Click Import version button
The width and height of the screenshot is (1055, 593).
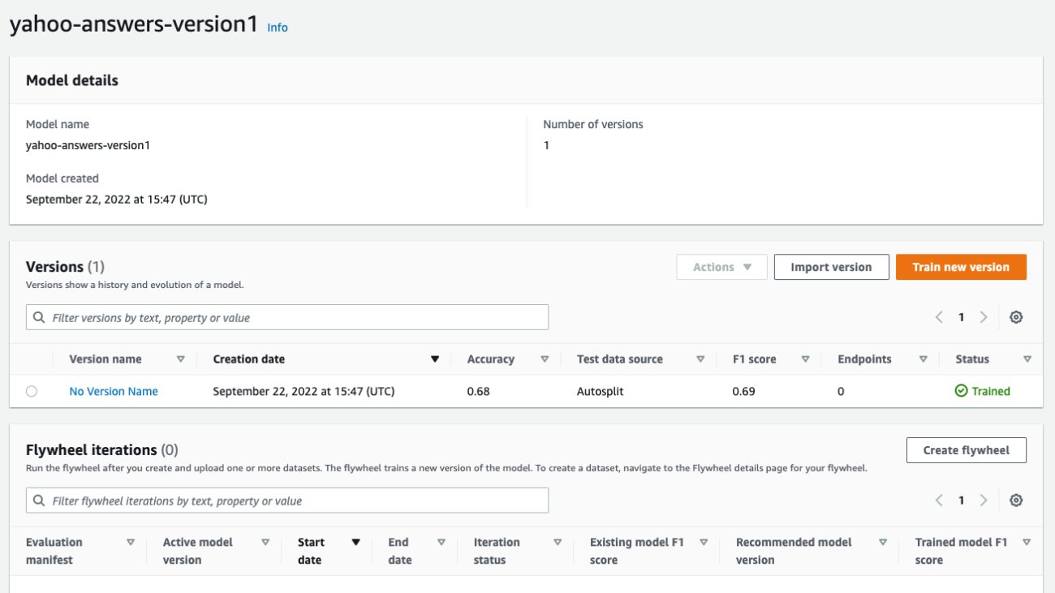pyautogui.click(x=831, y=267)
